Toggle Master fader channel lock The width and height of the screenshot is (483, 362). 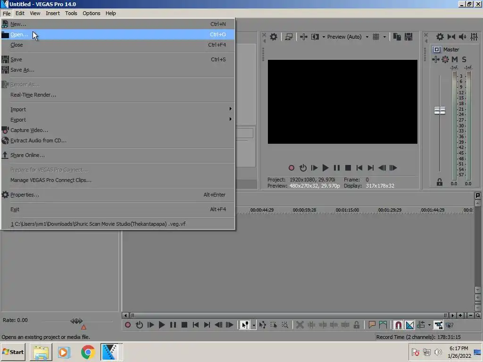[x=440, y=182]
